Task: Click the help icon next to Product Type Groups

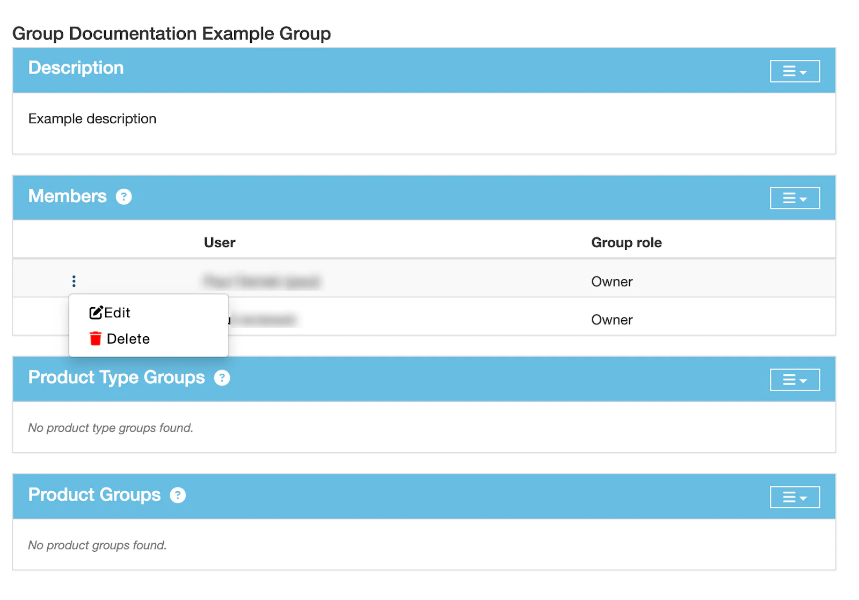Action: 222,378
